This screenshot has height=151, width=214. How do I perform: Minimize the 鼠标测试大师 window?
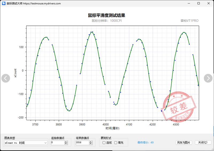pos(189,3)
